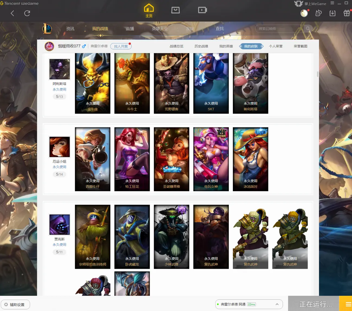The height and width of the screenshot is (311, 352).
Task: Switch to 个人荣誉 sub-tab
Action: click(276, 46)
